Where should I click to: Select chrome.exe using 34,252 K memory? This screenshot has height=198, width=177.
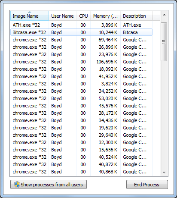pyautogui.click(x=81, y=91)
